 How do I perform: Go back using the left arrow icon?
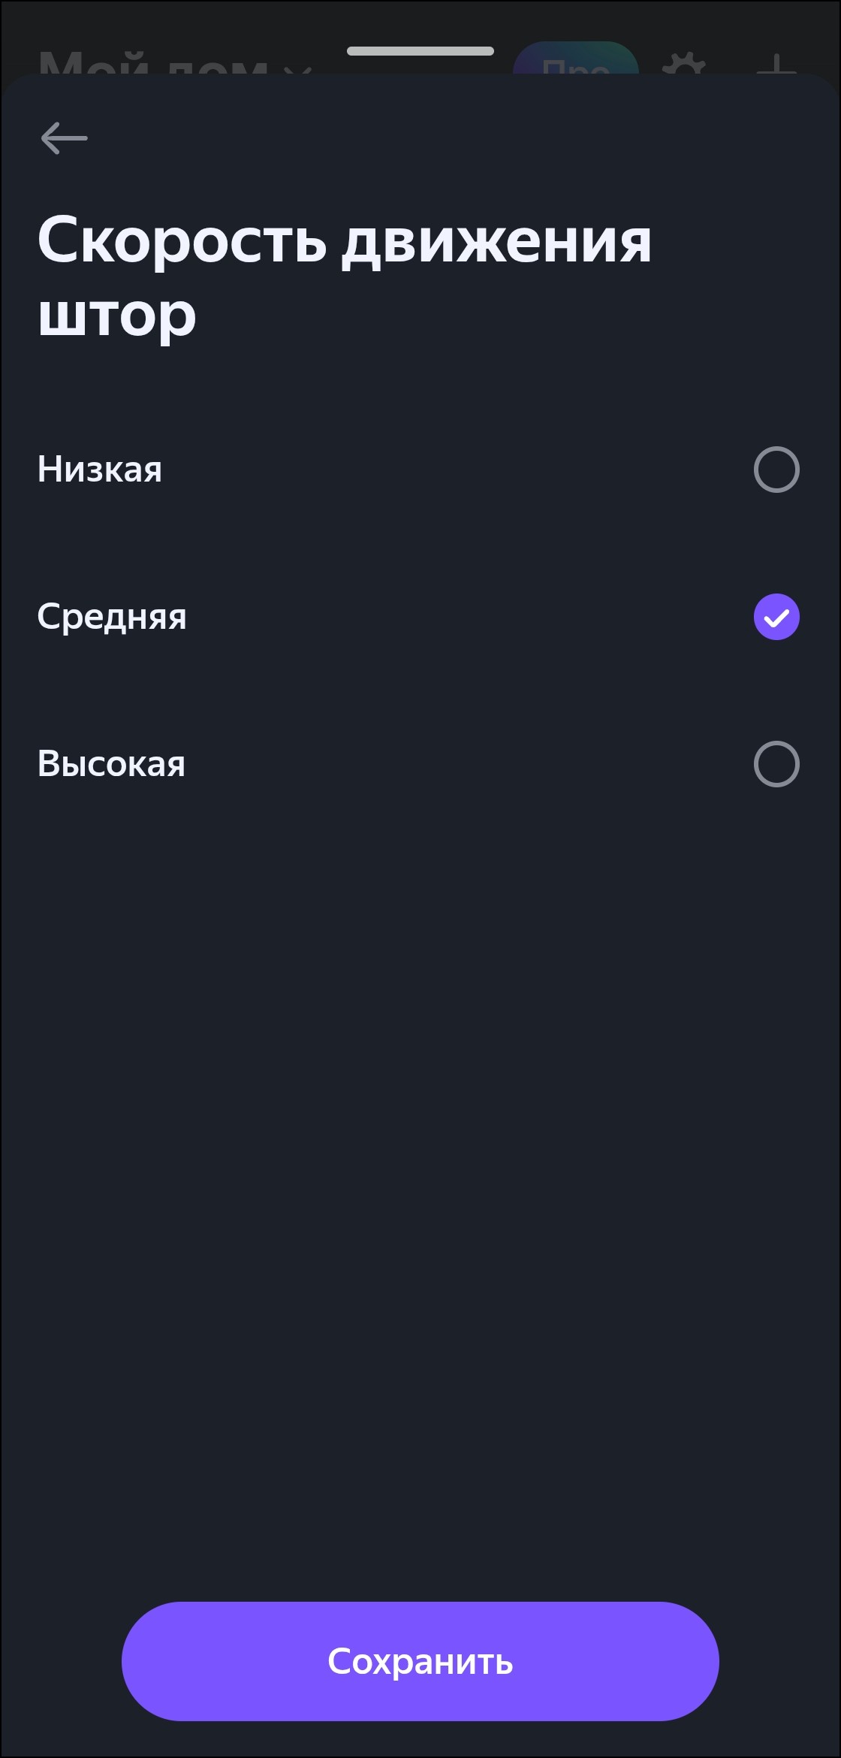click(65, 138)
